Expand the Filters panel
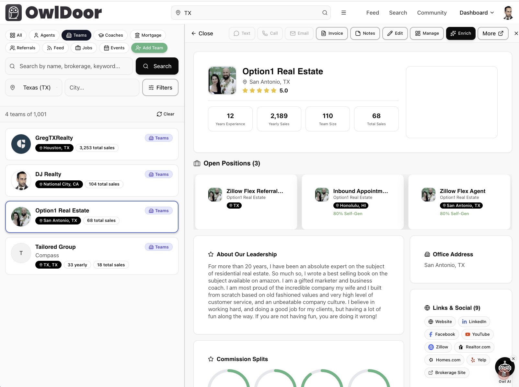The height and width of the screenshot is (387, 519). click(160, 88)
